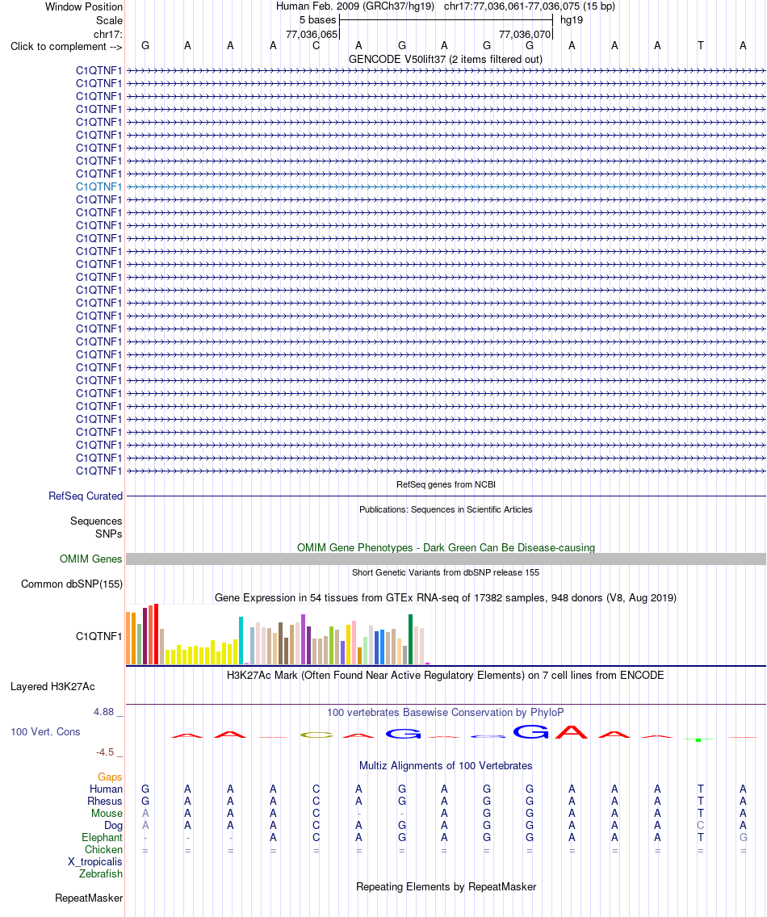
Task: Open the OMIM Genes track label
Action: pyautogui.click(x=90, y=559)
